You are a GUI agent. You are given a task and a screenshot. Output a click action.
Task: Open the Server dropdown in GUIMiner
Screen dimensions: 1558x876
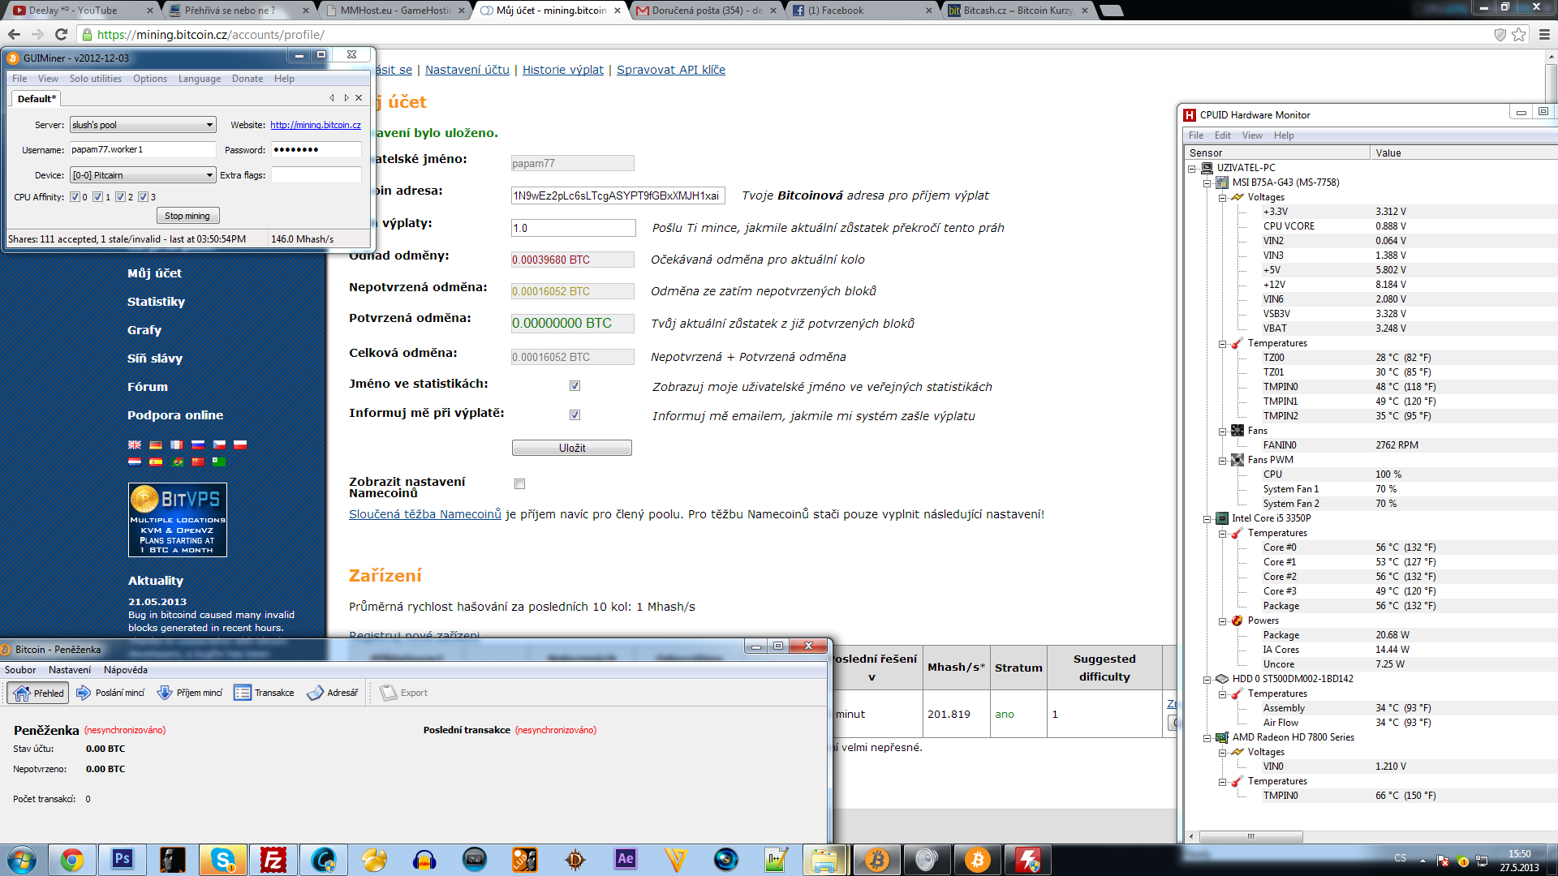click(x=143, y=125)
